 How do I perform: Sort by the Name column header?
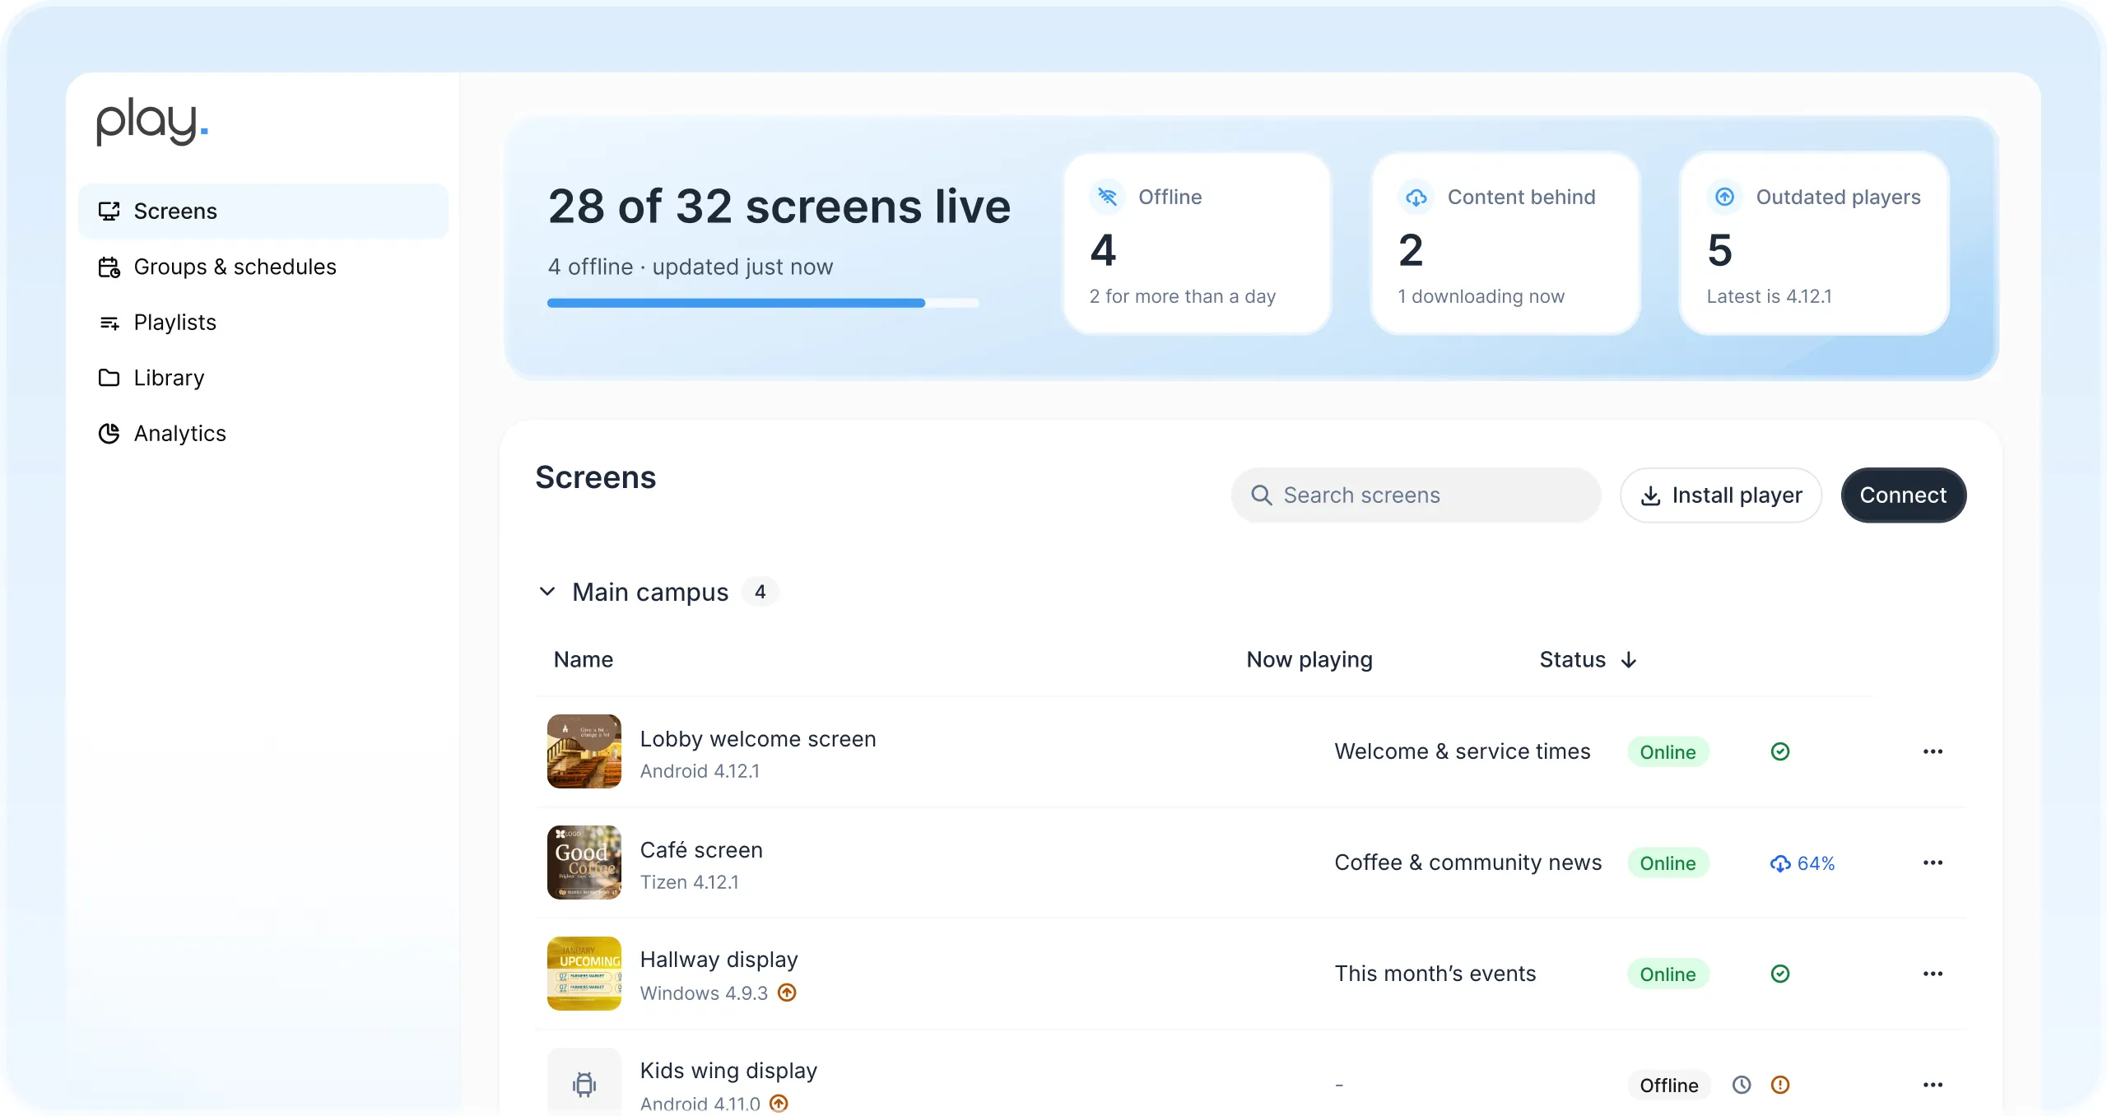[x=583, y=660]
